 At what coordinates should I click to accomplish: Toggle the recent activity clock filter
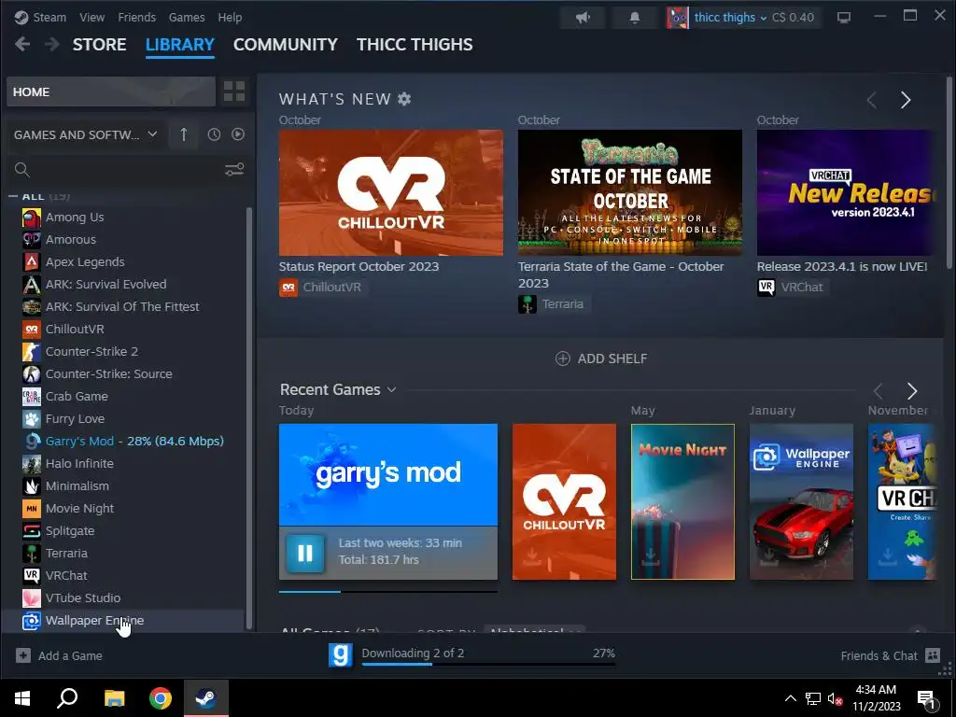point(214,134)
